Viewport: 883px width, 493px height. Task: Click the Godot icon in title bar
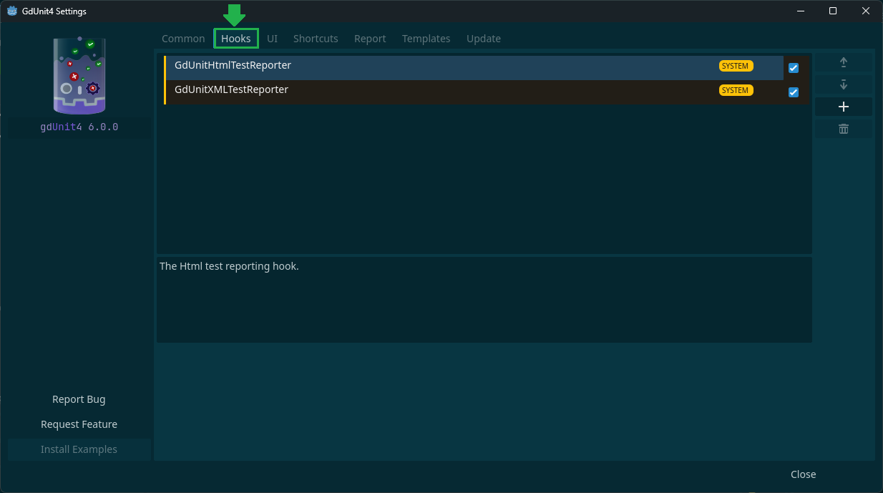pyautogui.click(x=11, y=11)
